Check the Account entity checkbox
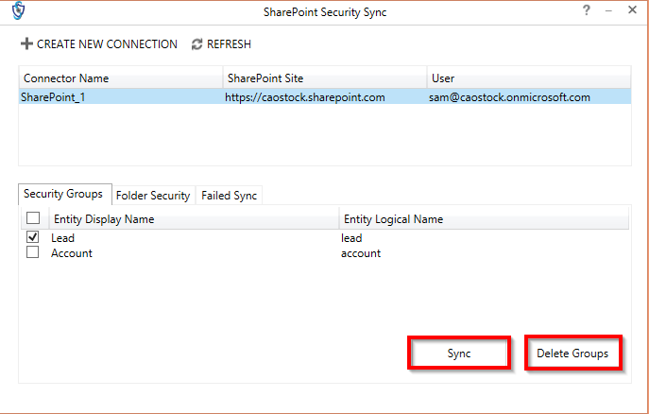This screenshot has height=414, width=649. pos(33,252)
